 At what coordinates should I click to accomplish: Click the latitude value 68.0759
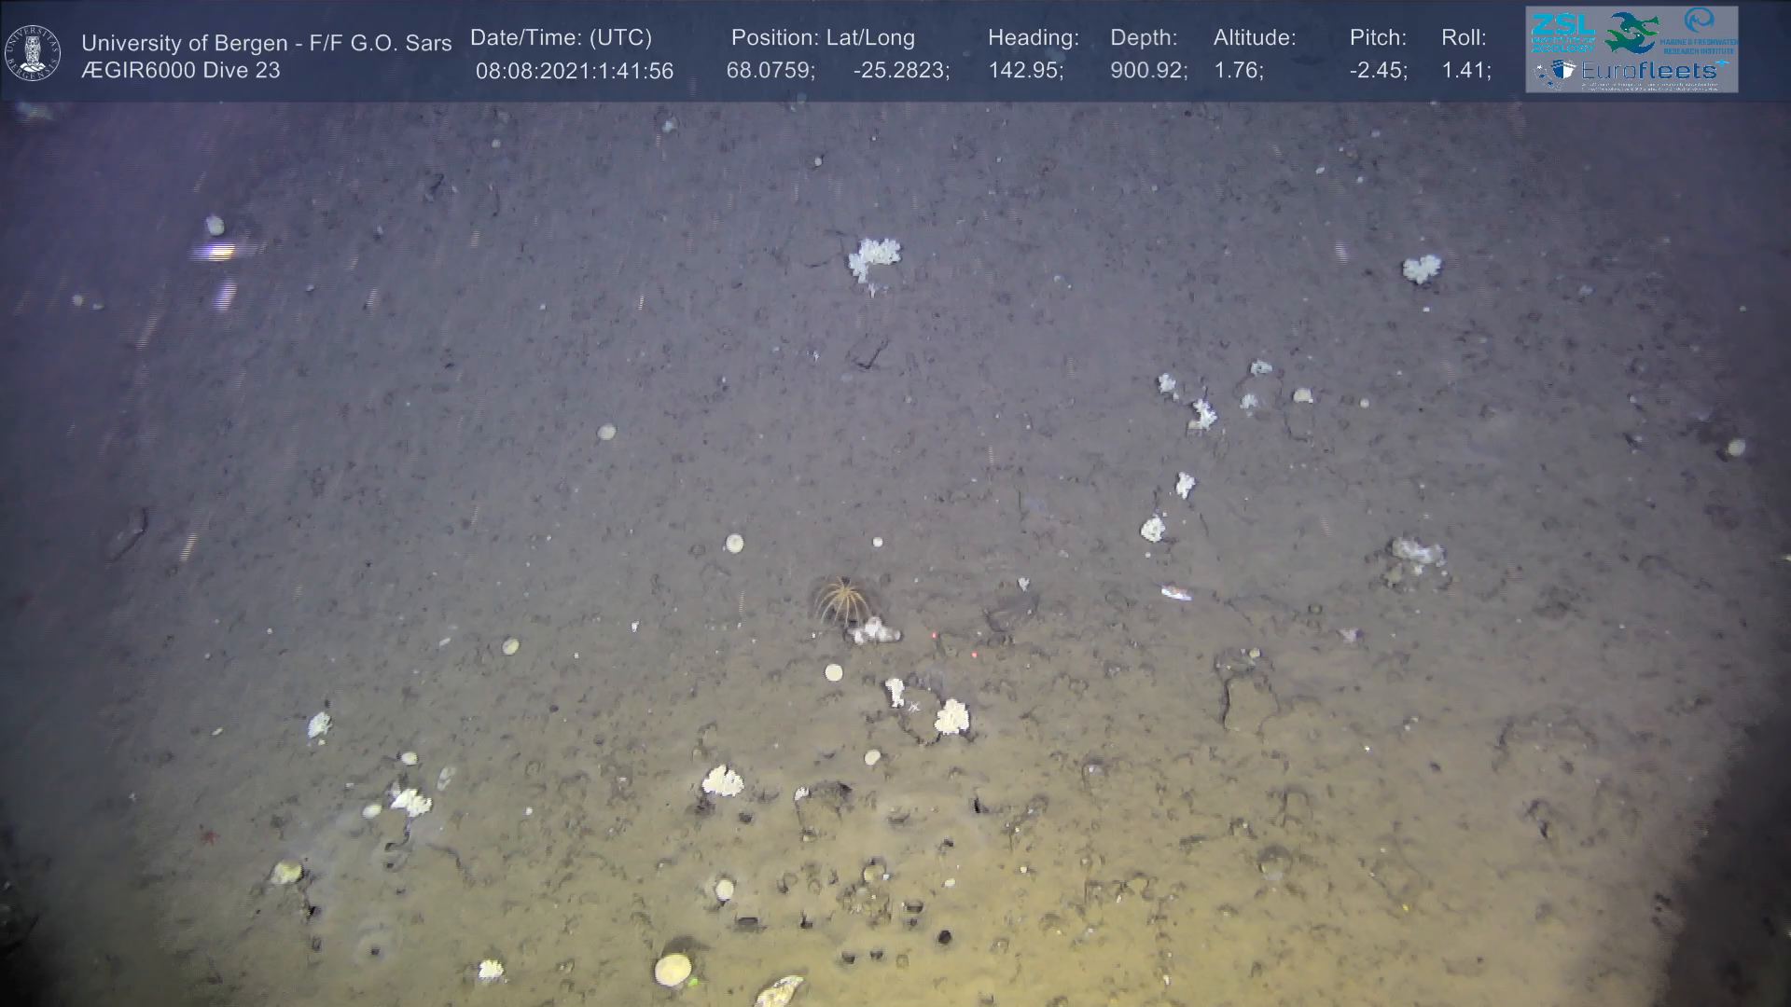(x=769, y=71)
